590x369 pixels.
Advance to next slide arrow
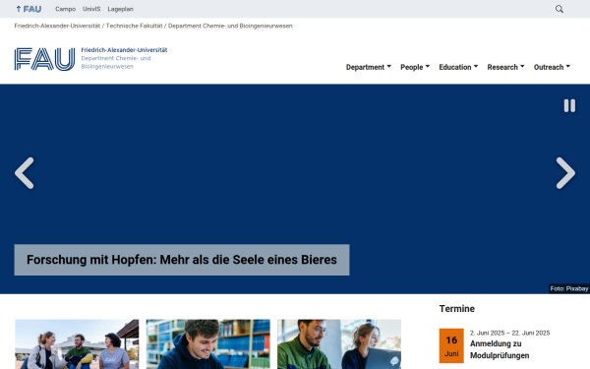(x=565, y=173)
